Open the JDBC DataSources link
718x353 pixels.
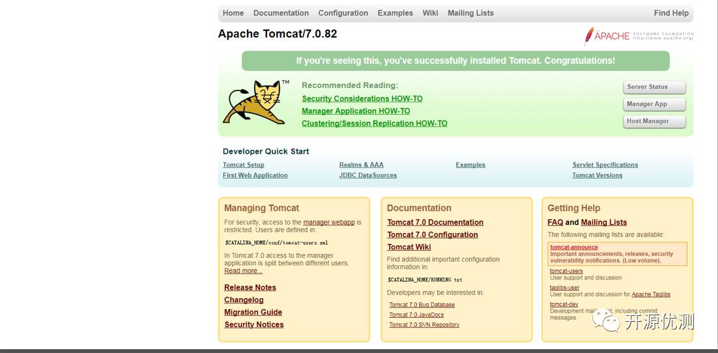click(x=368, y=175)
